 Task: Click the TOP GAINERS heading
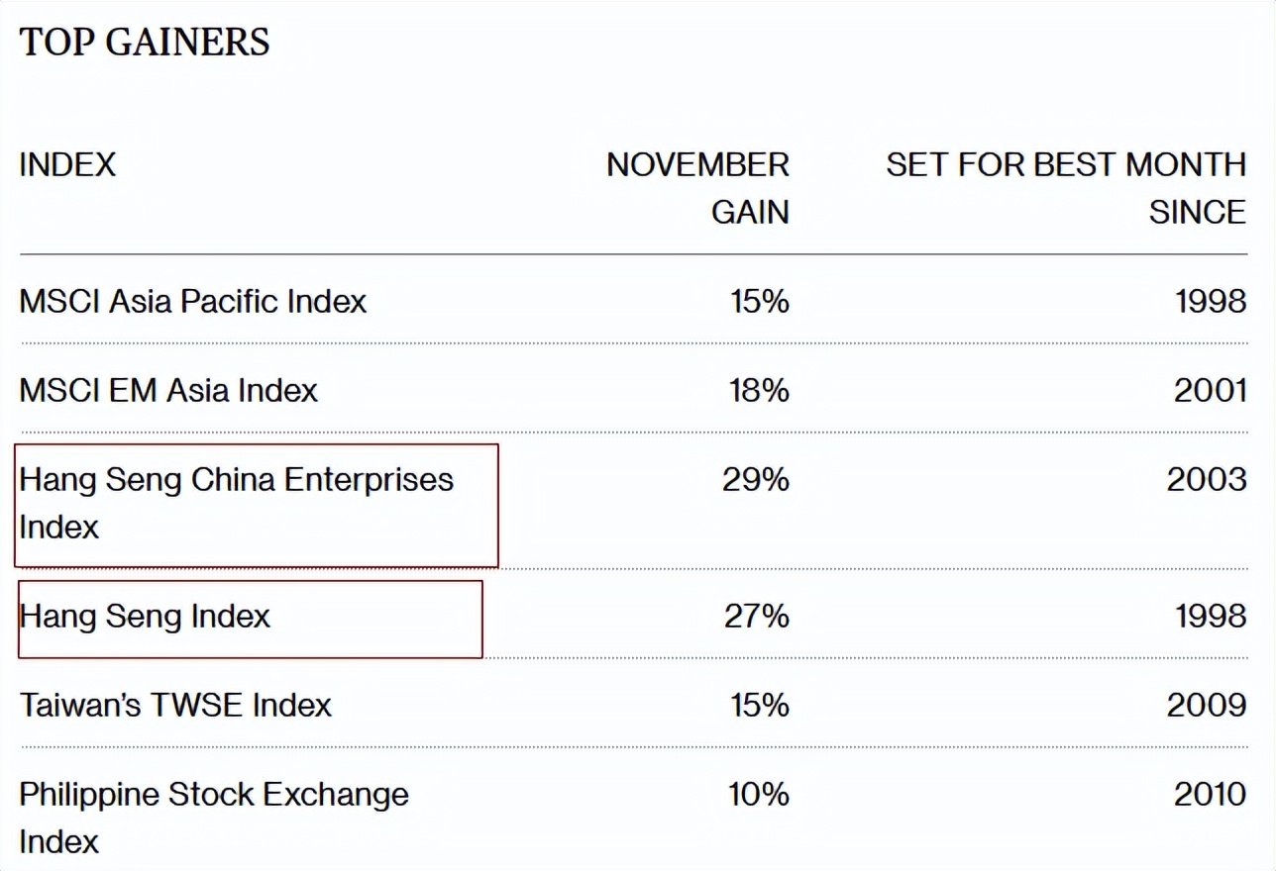[x=145, y=43]
